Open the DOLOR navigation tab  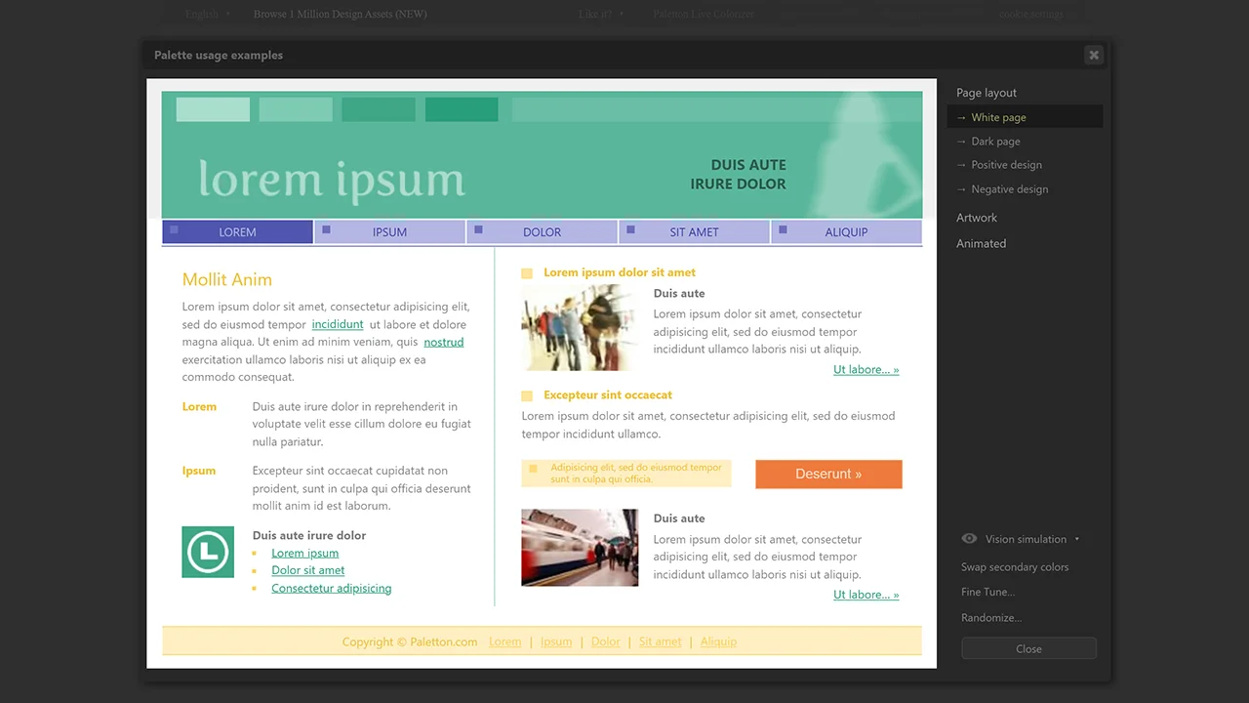[x=542, y=232]
